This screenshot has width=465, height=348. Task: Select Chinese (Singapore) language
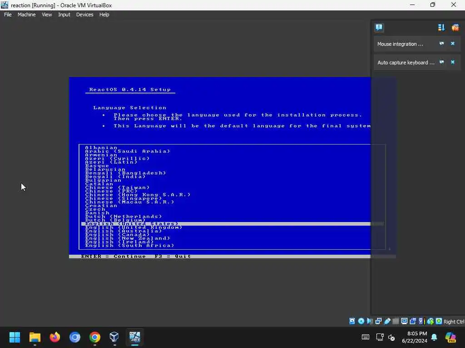[x=124, y=198]
